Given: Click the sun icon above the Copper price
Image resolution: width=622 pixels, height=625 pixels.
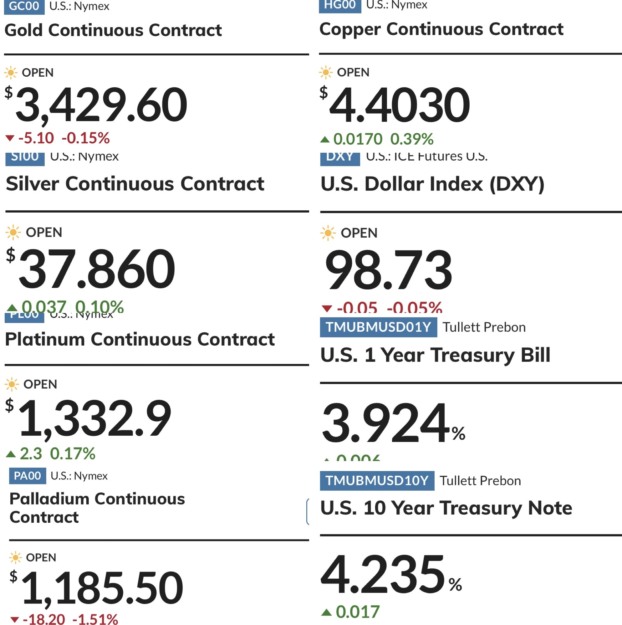Looking at the screenshot, I should click(x=326, y=72).
